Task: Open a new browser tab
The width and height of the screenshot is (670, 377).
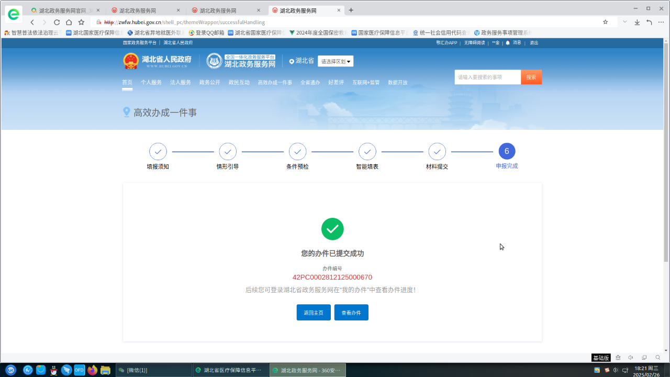Action: (x=351, y=10)
